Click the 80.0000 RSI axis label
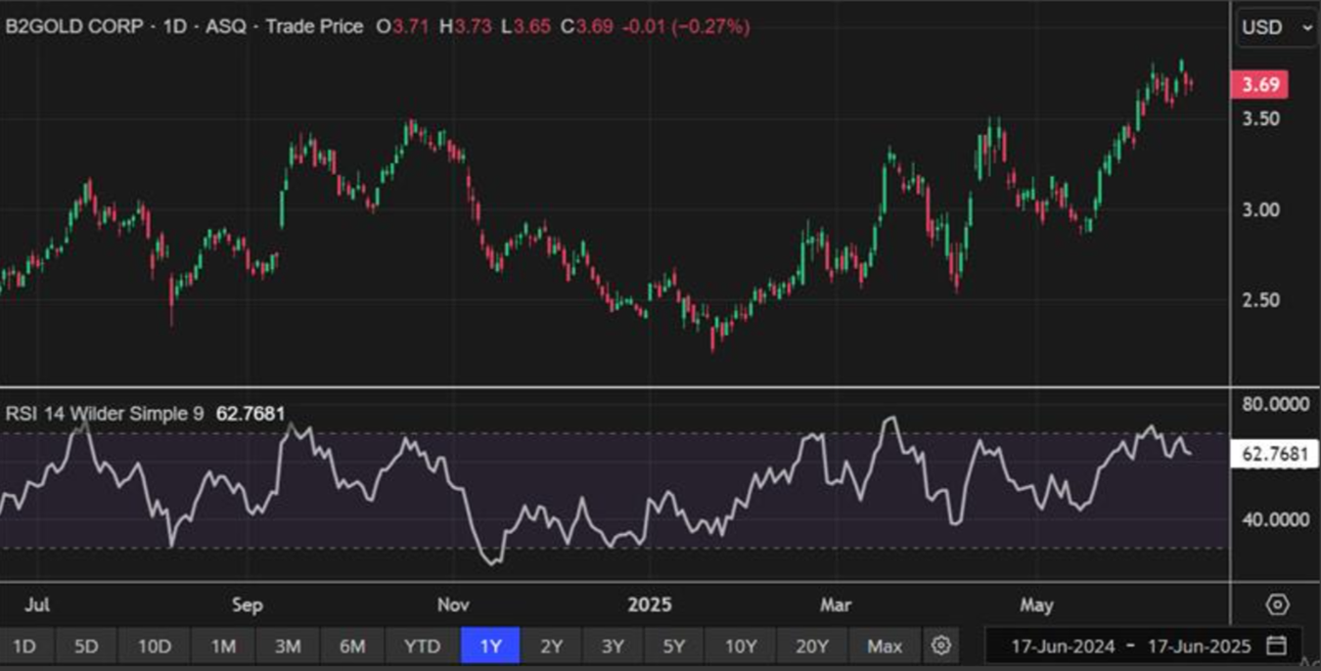Viewport: 1321px width, 671px height. (x=1275, y=404)
